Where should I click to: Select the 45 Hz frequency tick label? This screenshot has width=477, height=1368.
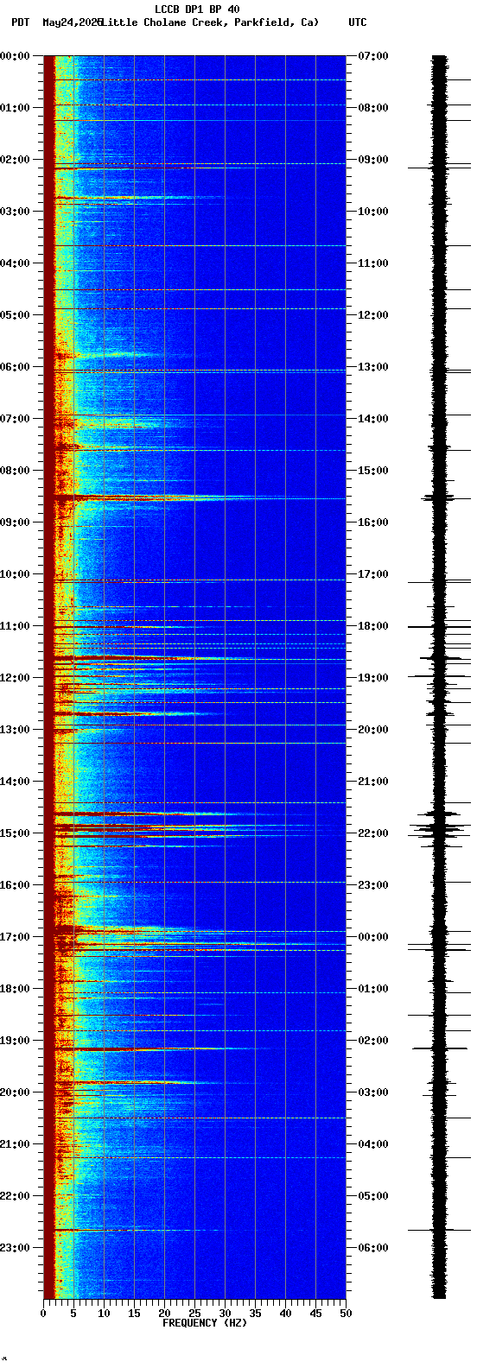coord(315,1314)
